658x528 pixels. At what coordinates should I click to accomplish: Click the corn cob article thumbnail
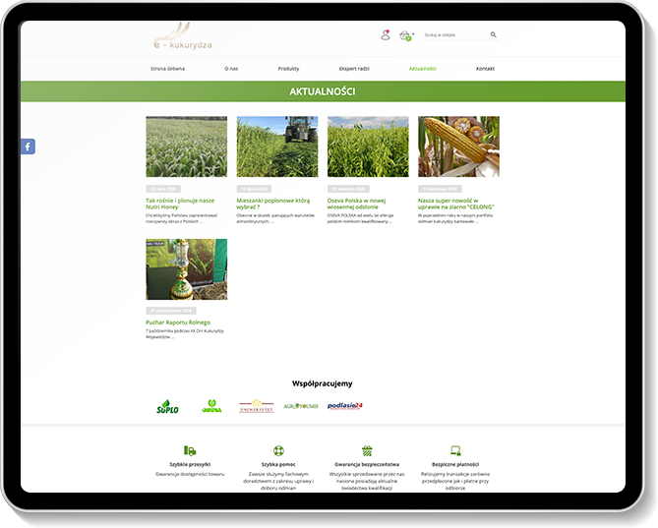click(x=458, y=147)
